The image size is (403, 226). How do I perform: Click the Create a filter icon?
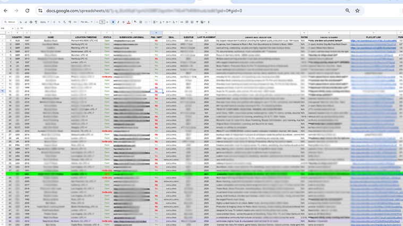(x=197, y=22)
